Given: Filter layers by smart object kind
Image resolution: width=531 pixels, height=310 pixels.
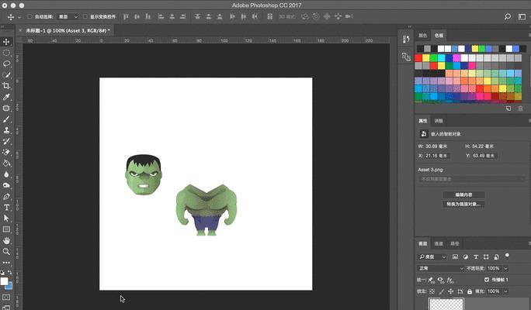Looking at the screenshot, I should click(497, 257).
